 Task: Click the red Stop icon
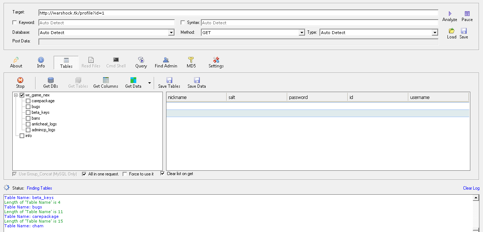tap(20, 80)
